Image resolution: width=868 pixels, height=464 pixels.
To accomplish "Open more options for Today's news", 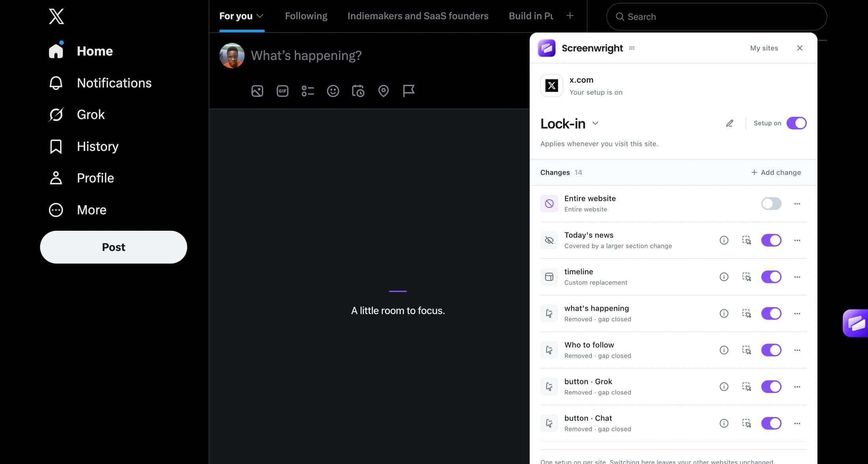I will tap(797, 240).
